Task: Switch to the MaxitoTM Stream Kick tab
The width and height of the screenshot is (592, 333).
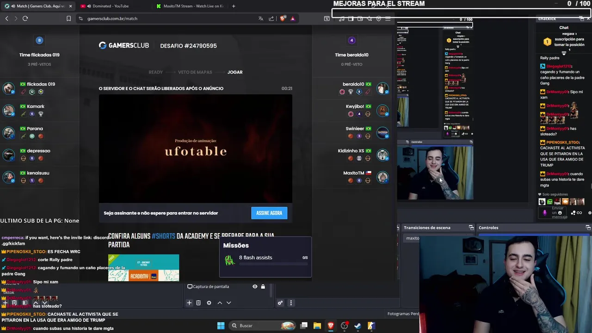Action: [190, 6]
